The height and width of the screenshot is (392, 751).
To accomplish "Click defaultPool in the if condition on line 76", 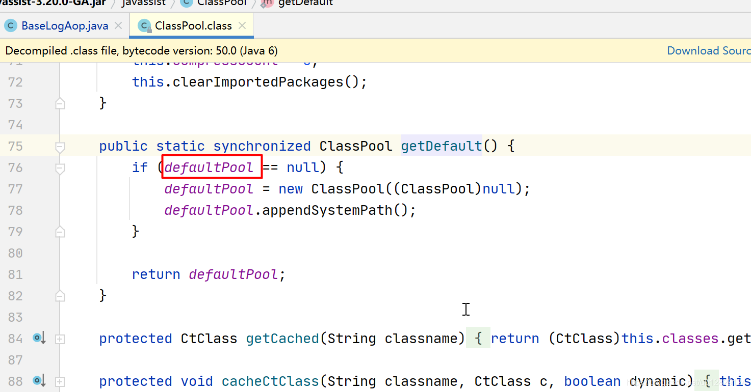I will point(209,167).
